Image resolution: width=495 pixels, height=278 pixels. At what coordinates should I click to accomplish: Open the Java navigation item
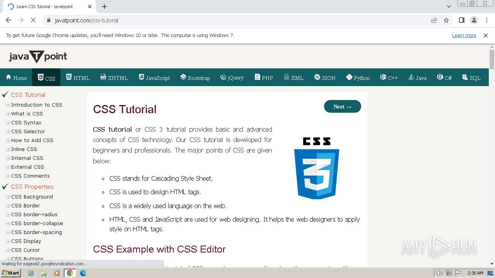[418, 78]
